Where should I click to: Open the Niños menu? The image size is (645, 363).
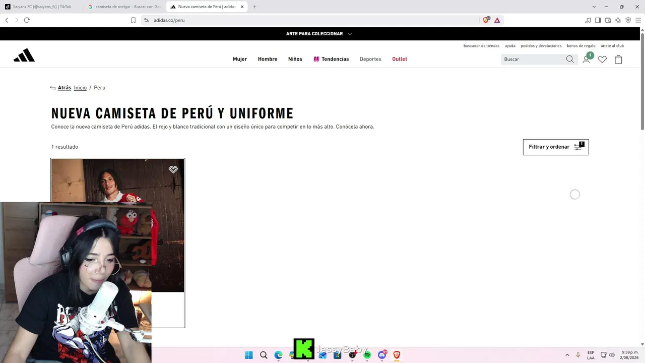[x=295, y=59]
